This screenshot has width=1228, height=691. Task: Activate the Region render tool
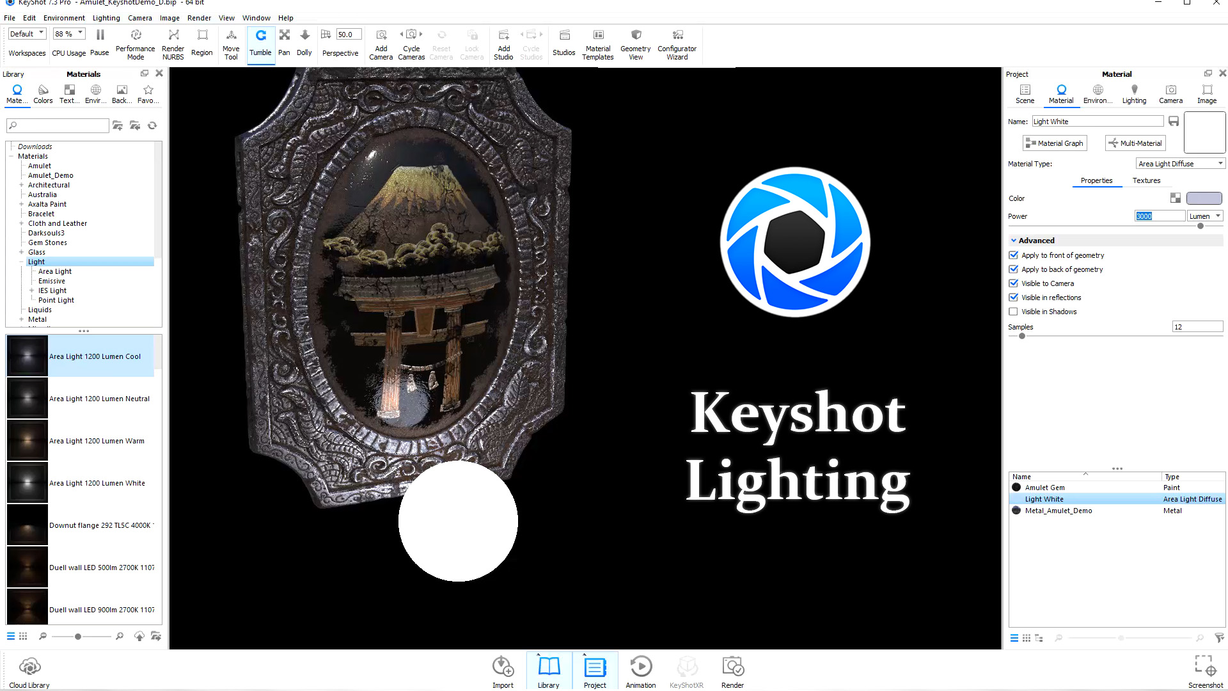201,43
